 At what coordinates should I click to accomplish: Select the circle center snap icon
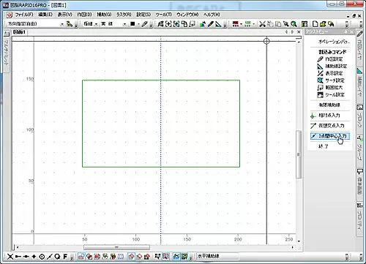pos(42,257)
